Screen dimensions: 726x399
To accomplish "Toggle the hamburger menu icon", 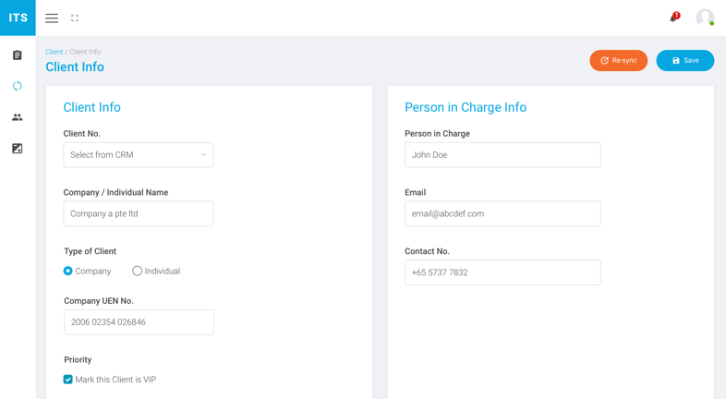I will tap(52, 18).
